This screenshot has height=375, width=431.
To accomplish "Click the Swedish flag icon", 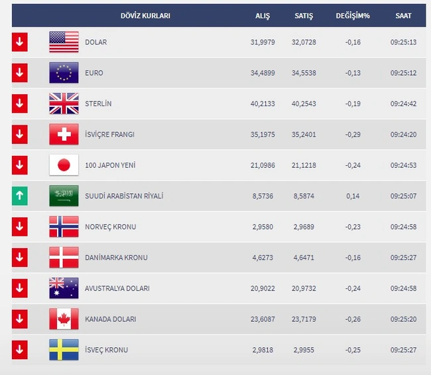I will coord(64,350).
